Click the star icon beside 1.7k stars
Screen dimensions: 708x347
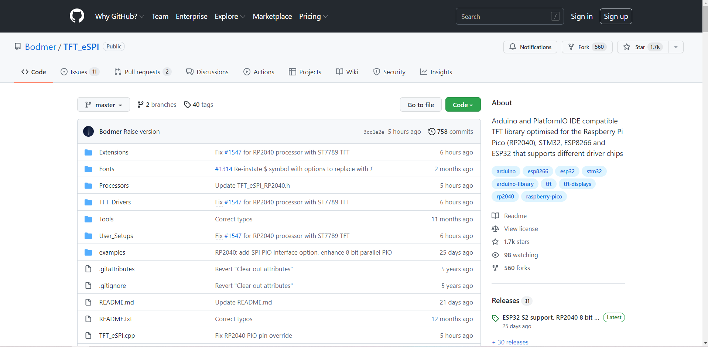(x=495, y=242)
